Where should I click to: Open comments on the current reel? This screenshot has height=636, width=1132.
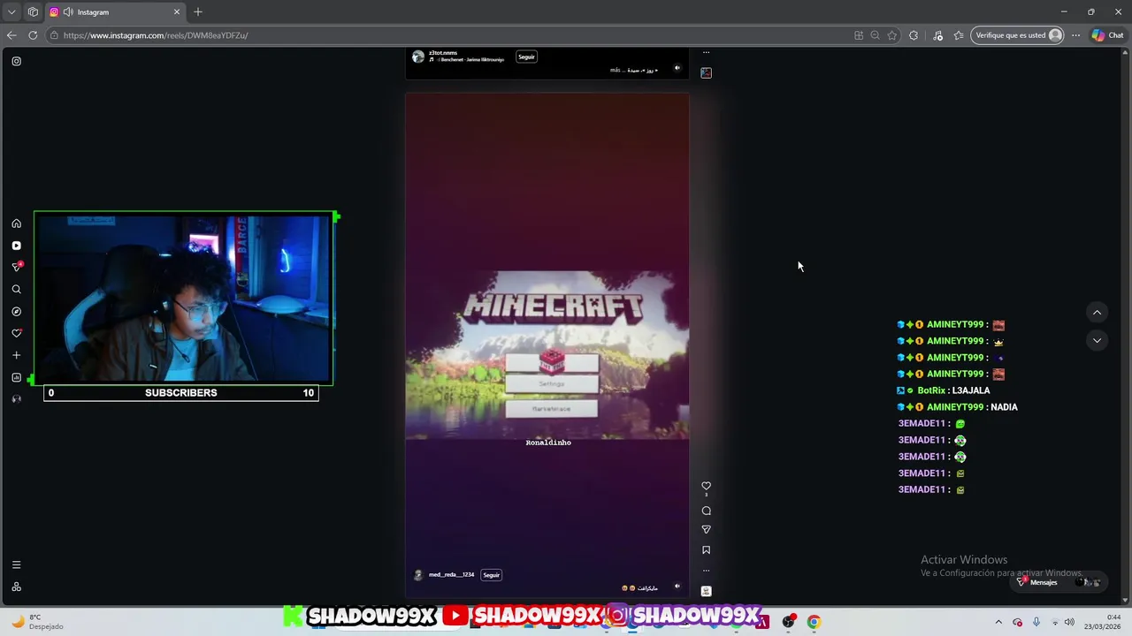(x=706, y=511)
